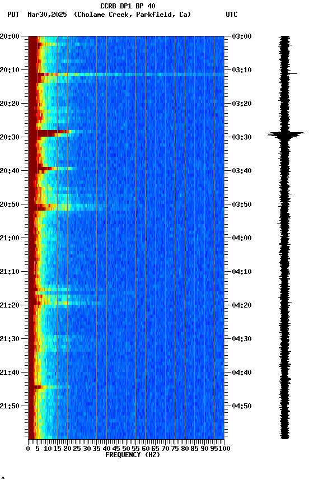Click the PDT time label "20:00"

pyautogui.click(x=10, y=36)
